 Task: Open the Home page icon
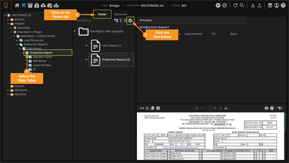[x=17, y=5]
